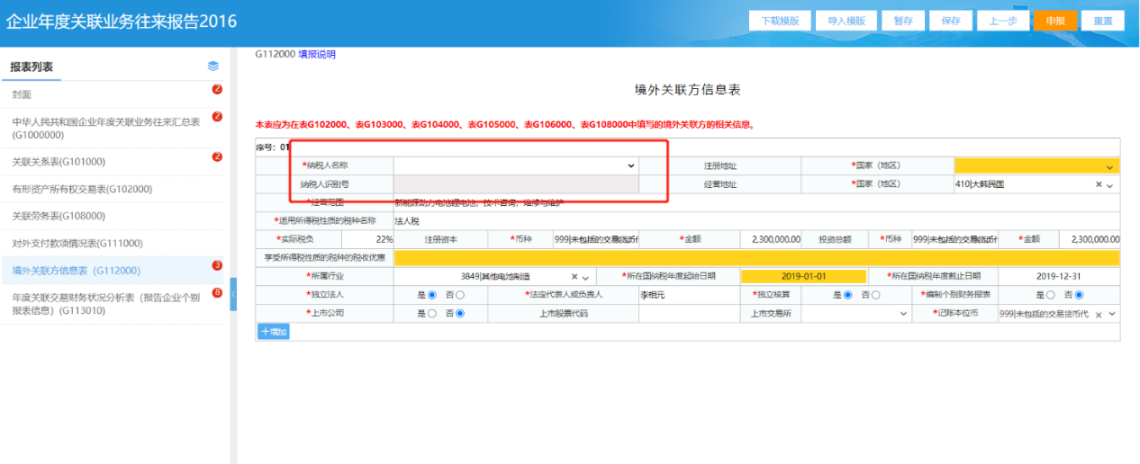This screenshot has width=1140, height=464.
Task: Select 是 for 上市公司
Action: (x=432, y=314)
